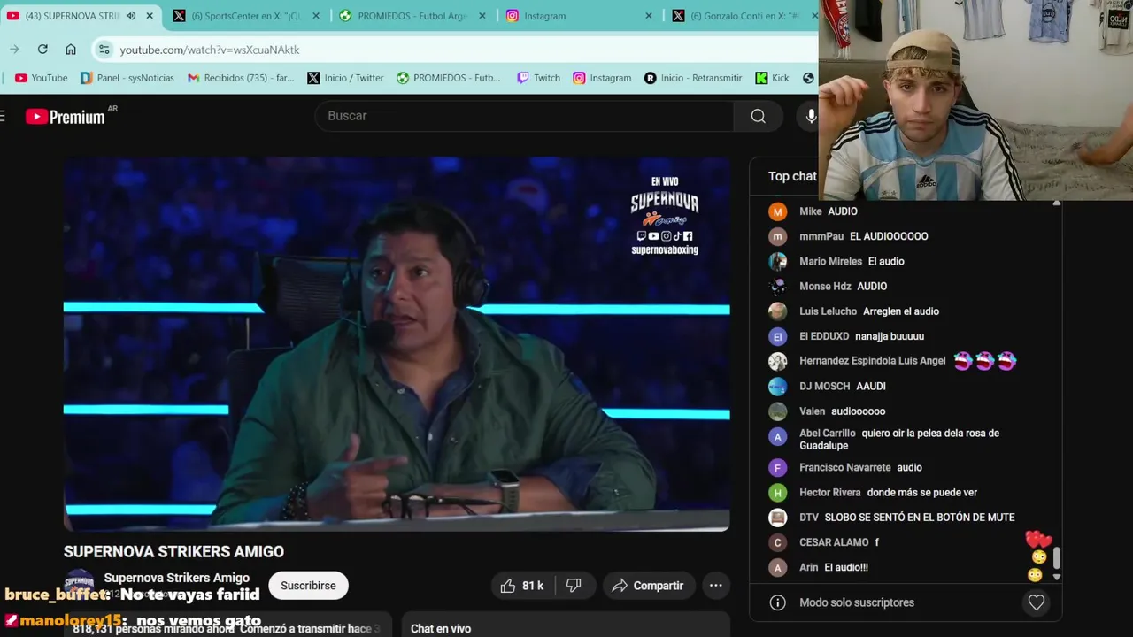Open the Recibidos Gmail bookmark
The width and height of the screenshot is (1133, 637).
[241, 78]
